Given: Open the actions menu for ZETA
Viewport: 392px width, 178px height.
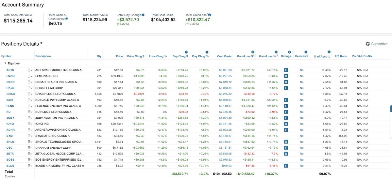Looking at the screenshot, I should coord(30,154).
